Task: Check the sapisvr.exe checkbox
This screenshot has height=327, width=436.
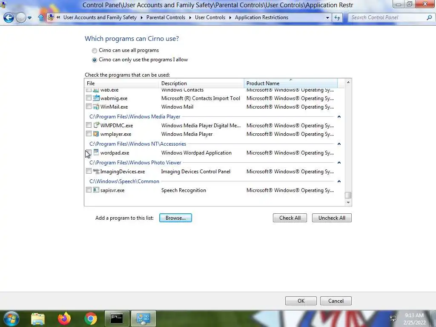Action: [x=89, y=190]
